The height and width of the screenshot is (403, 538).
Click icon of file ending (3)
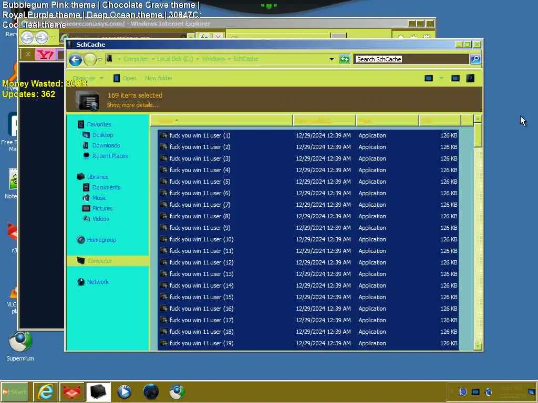tap(164, 158)
